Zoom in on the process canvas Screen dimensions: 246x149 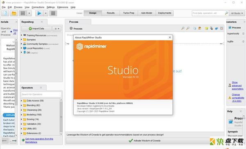coord(182,28)
